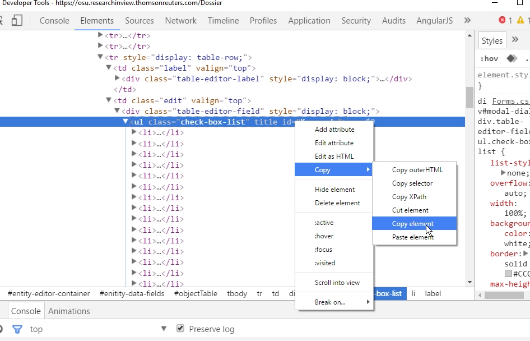Switch to the Console tab
530x341 pixels.
pos(54,21)
